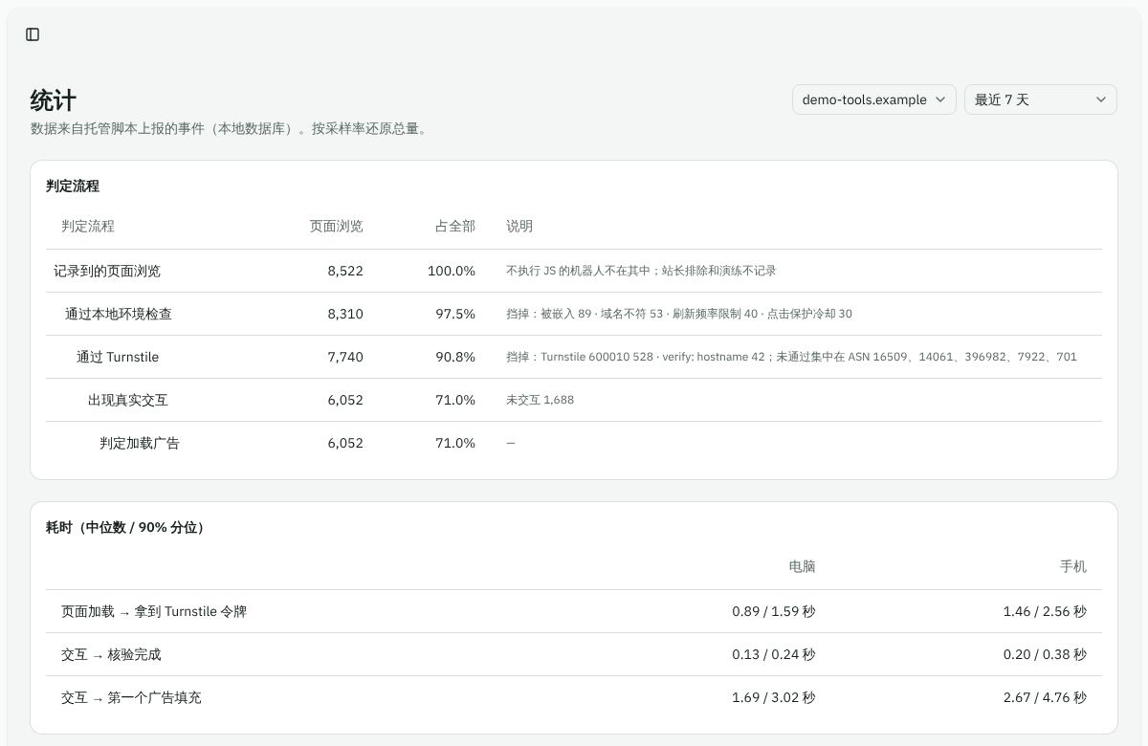Viewport: 1148px width, 746px height.
Task: Select the 出现真实交互 row label
Action: [x=128, y=400]
